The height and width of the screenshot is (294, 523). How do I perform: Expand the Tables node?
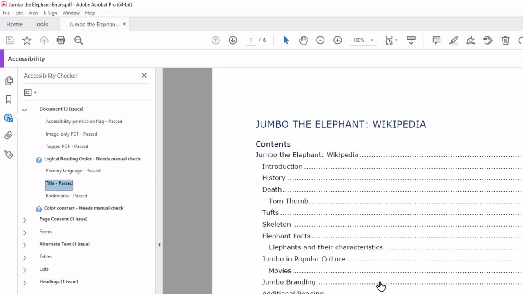point(25,258)
